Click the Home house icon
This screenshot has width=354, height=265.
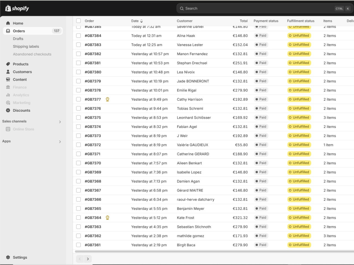[8, 23]
